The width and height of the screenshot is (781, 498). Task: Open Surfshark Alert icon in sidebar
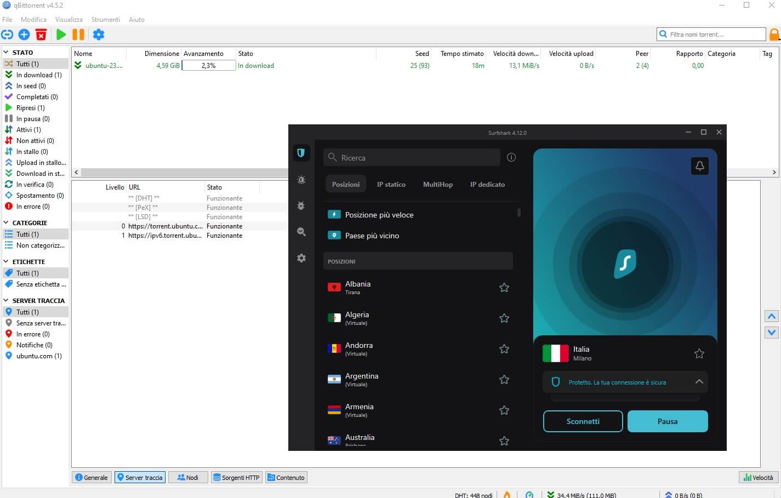[x=301, y=179]
